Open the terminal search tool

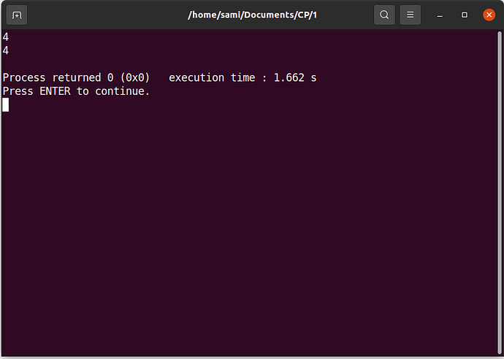(384, 15)
